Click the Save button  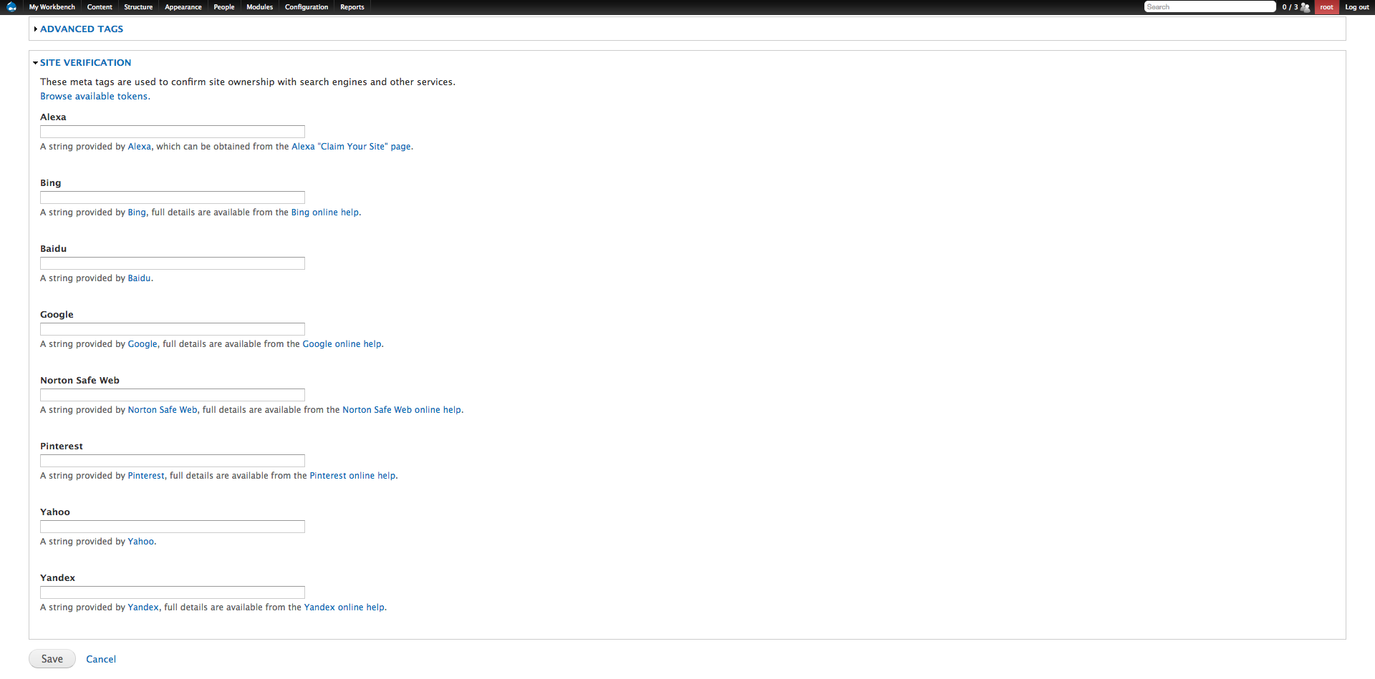52,659
